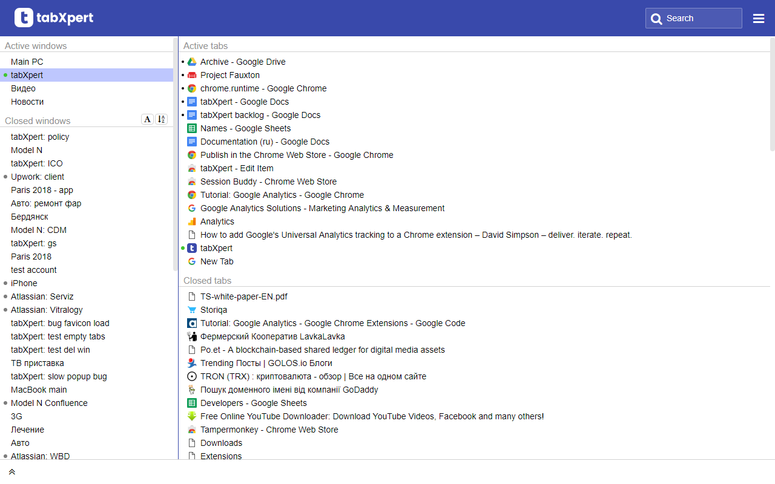Click the Docs icon for tabXpert - Google Docs
The image size is (775, 484).
[x=192, y=102]
